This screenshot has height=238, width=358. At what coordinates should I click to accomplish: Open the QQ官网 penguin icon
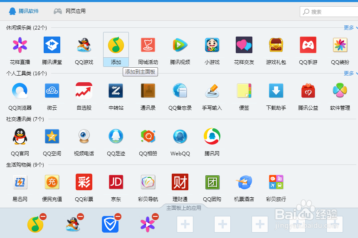[x=20, y=136]
